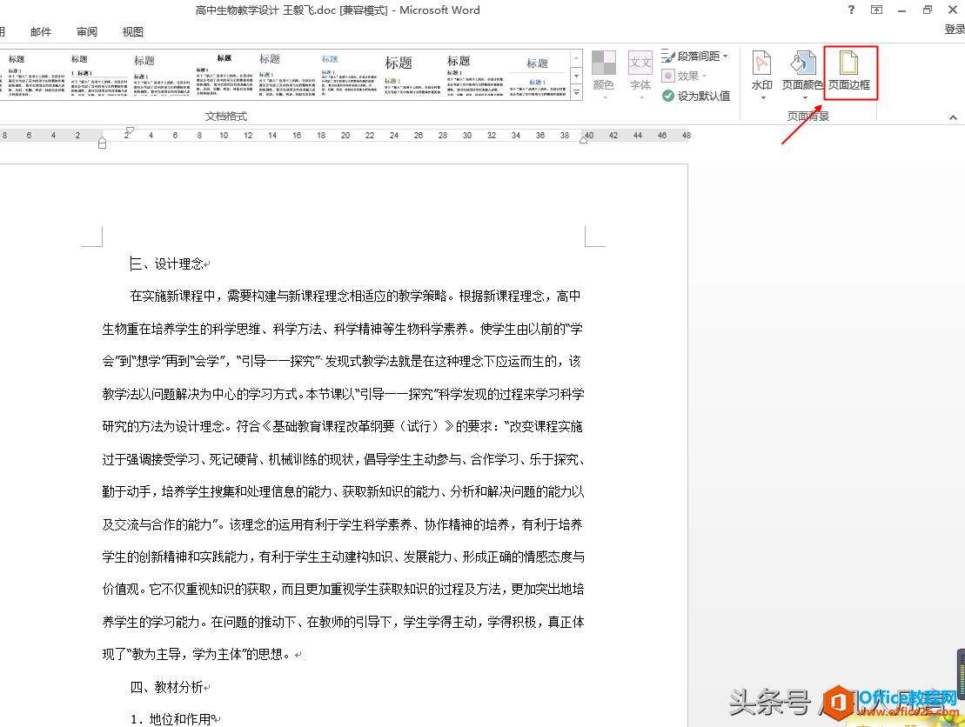Click the Help question mark icon
Image resolution: width=965 pixels, height=727 pixels.
click(851, 10)
